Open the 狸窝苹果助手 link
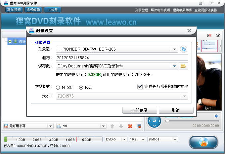The width and height of the screenshot is (225, 154). (x=182, y=10)
